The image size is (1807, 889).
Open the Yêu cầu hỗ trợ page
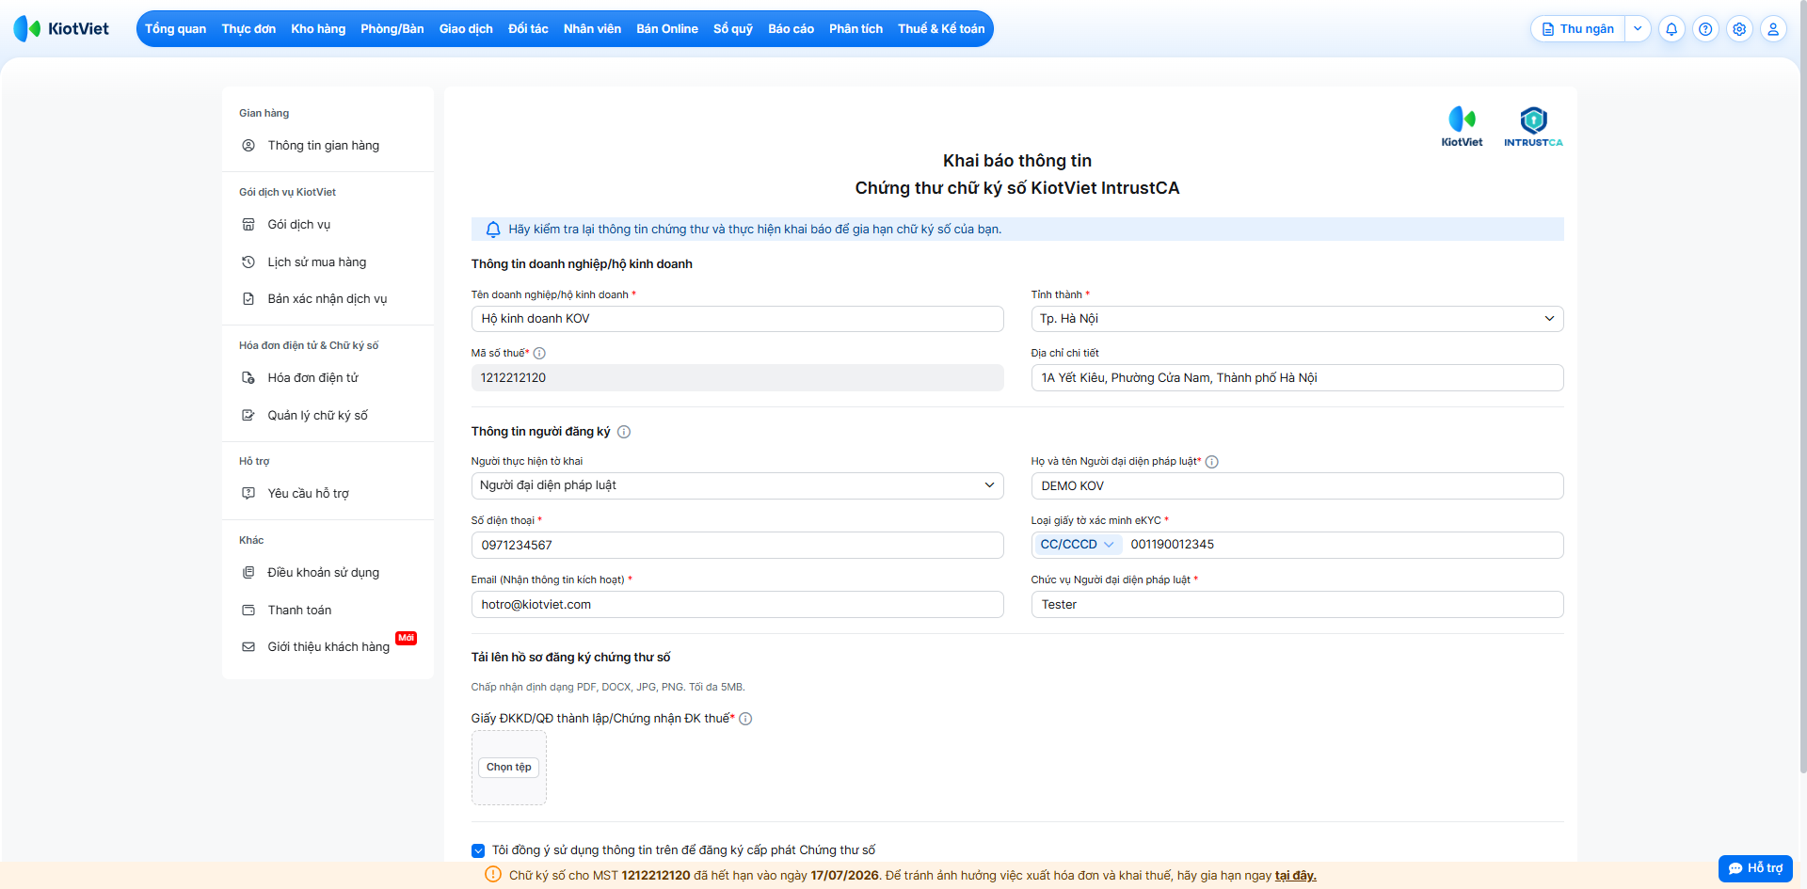[308, 494]
